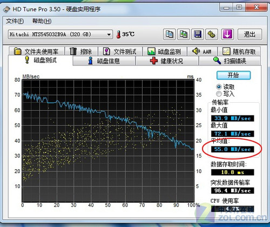This screenshot has height=227, width=270.
Task: Open the AAM tab
Action: coord(202,51)
